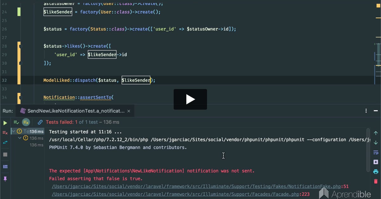
Task: Click the 'Run:' panel label
Action: [x=8, y=111]
